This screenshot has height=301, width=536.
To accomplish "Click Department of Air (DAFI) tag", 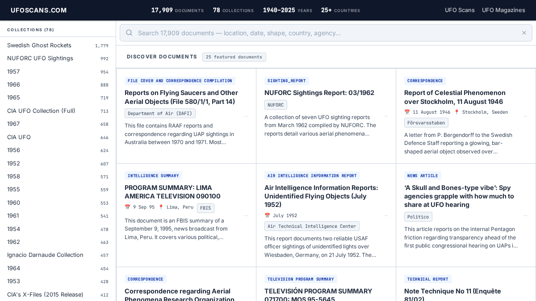I will [x=160, y=113].
